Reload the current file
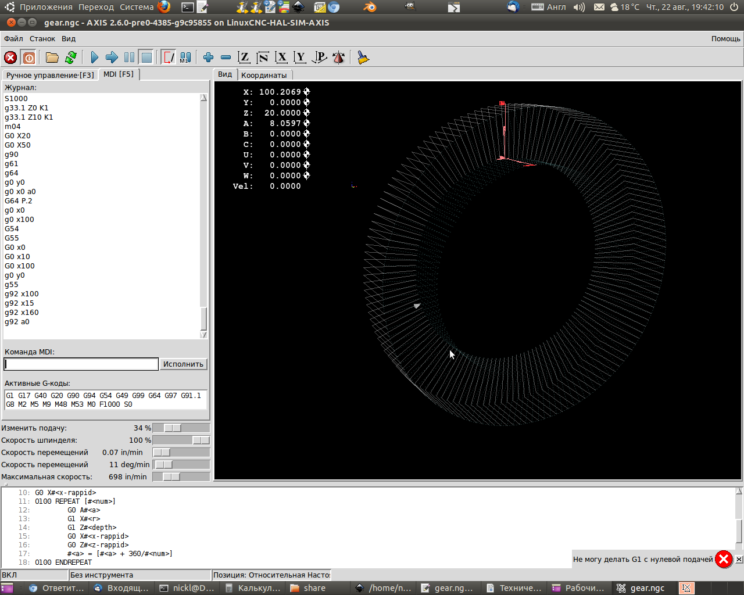This screenshot has height=595, width=744. tap(71, 58)
